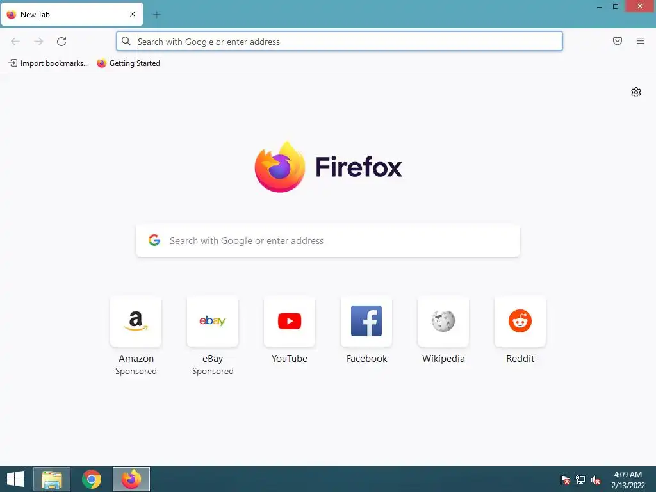The width and height of the screenshot is (656, 492).
Task: Click the Wikipedia label text
Action: 443,359
